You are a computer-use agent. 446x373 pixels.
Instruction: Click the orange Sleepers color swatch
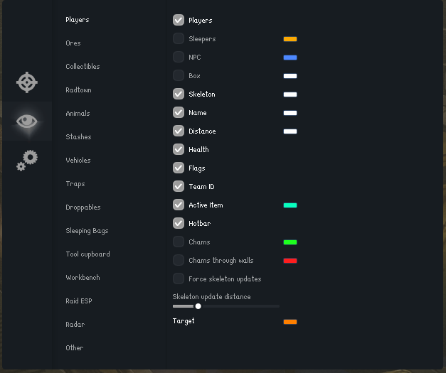click(x=290, y=39)
